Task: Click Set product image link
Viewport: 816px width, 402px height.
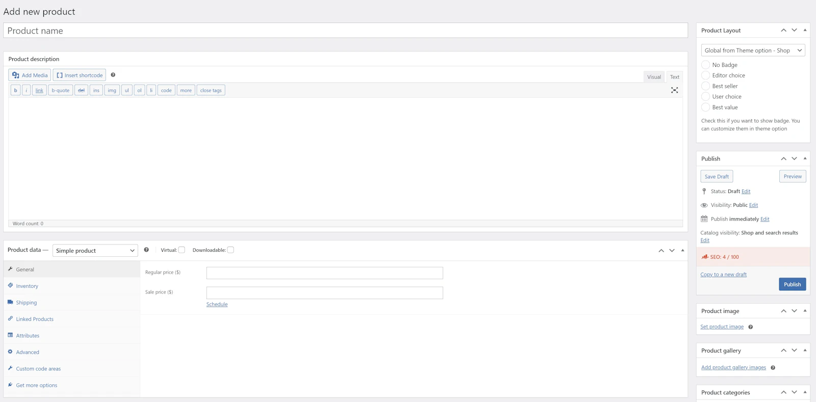Action: (722, 327)
